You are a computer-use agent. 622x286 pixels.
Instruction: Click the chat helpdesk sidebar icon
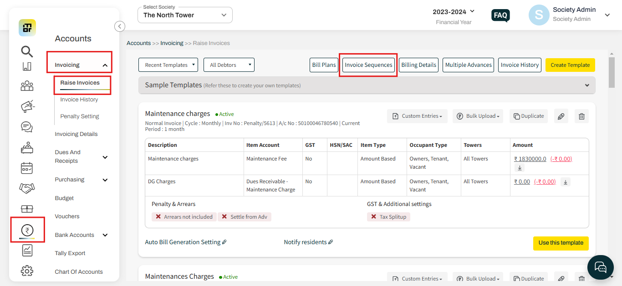27,127
